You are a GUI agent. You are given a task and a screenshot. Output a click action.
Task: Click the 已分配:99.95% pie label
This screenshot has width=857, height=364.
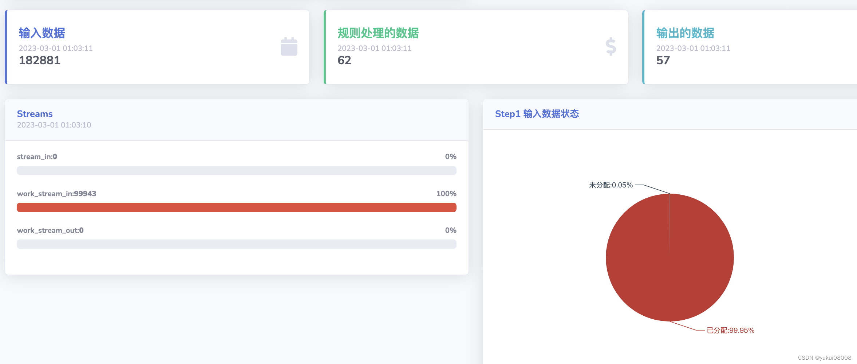point(730,330)
